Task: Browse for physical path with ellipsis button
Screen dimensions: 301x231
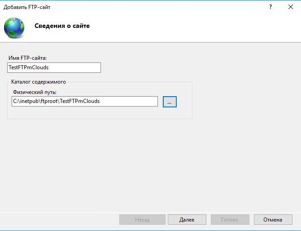Action: click(170, 102)
